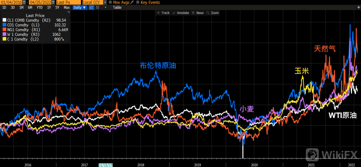Show News on the chart

point(198,13)
